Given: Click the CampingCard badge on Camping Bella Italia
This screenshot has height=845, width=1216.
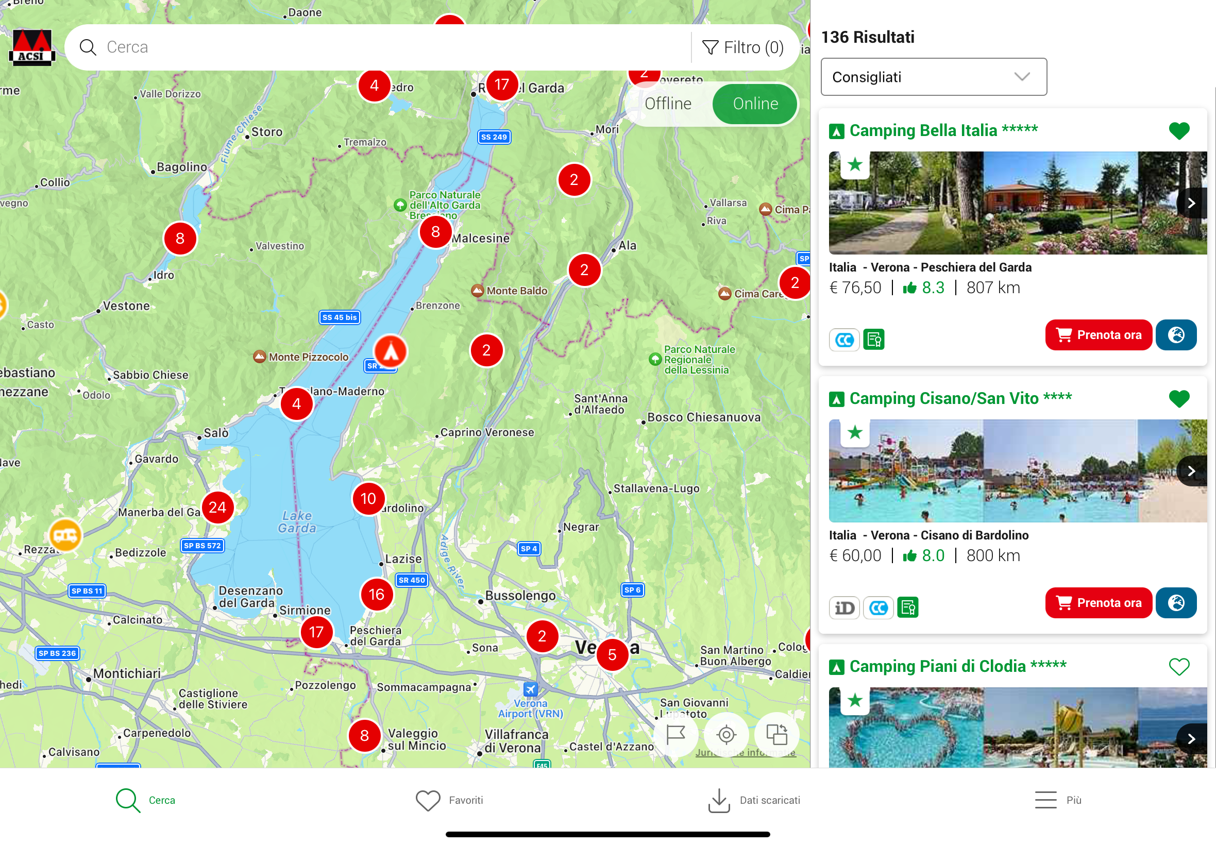Looking at the screenshot, I should [x=844, y=340].
